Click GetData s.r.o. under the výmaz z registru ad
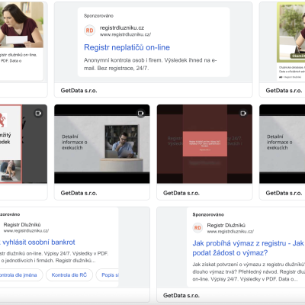Screen dimensions: 305x305 pyautogui.click(x=181, y=295)
